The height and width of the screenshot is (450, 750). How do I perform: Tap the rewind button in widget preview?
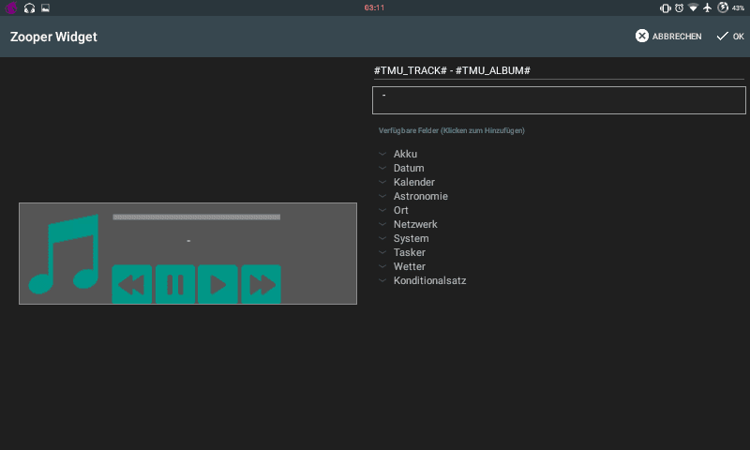tap(132, 284)
